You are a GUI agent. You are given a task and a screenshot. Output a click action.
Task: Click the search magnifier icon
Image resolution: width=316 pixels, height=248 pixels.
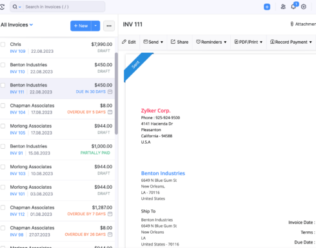pos(15,7)
